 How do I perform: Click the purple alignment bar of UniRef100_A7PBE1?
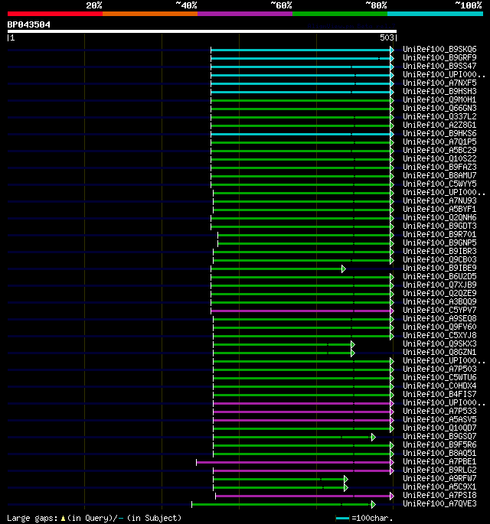294,463
